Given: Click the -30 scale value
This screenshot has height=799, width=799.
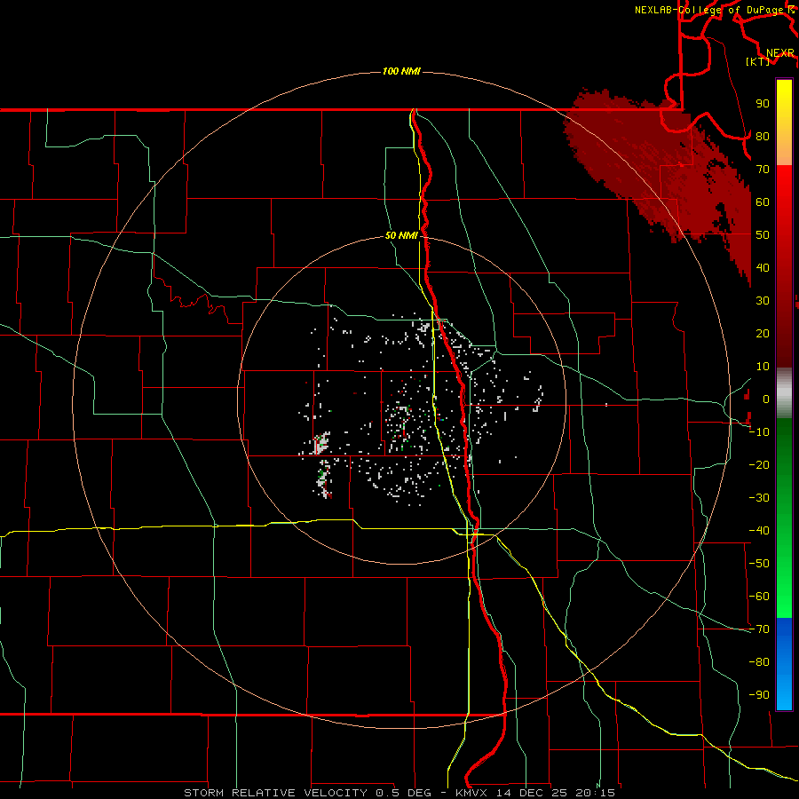Looking at the screenshot, I should click(x=759, y=498).
